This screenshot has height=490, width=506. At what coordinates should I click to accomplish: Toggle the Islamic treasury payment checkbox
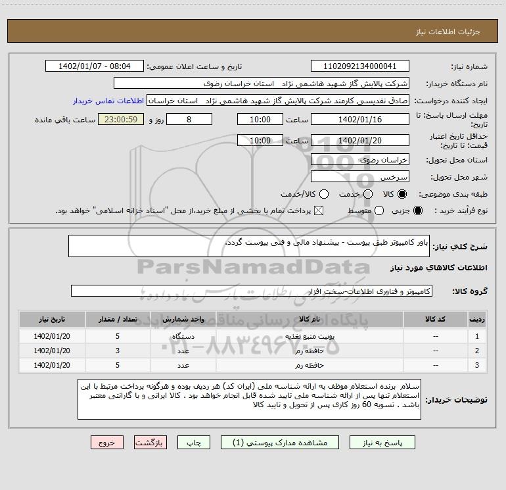click(319, 210)
